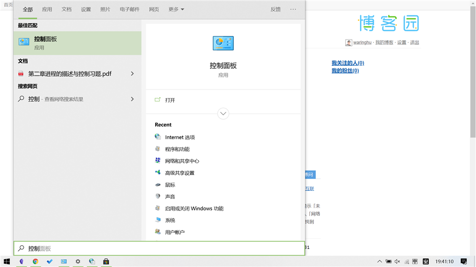Click the taskbar clock showing 19:41:10
Image resolution: width=476 pixels, height=267 pixels.
444,261
